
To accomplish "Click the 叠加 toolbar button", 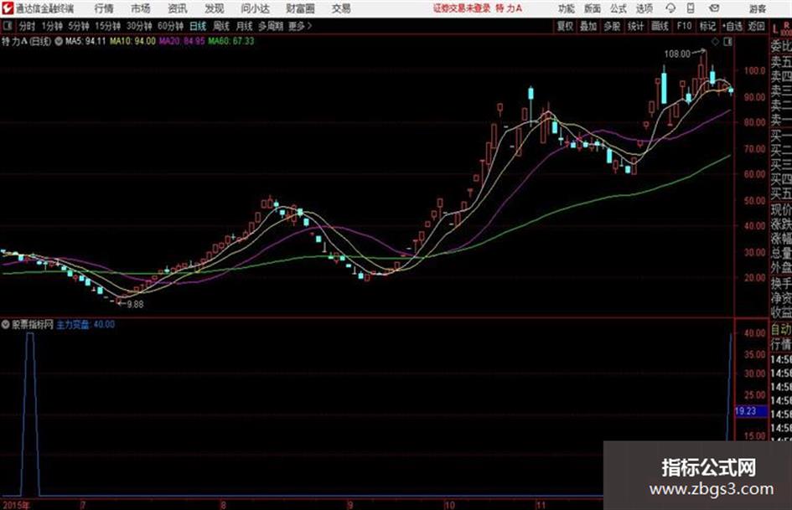I will [x=588, y=26].
